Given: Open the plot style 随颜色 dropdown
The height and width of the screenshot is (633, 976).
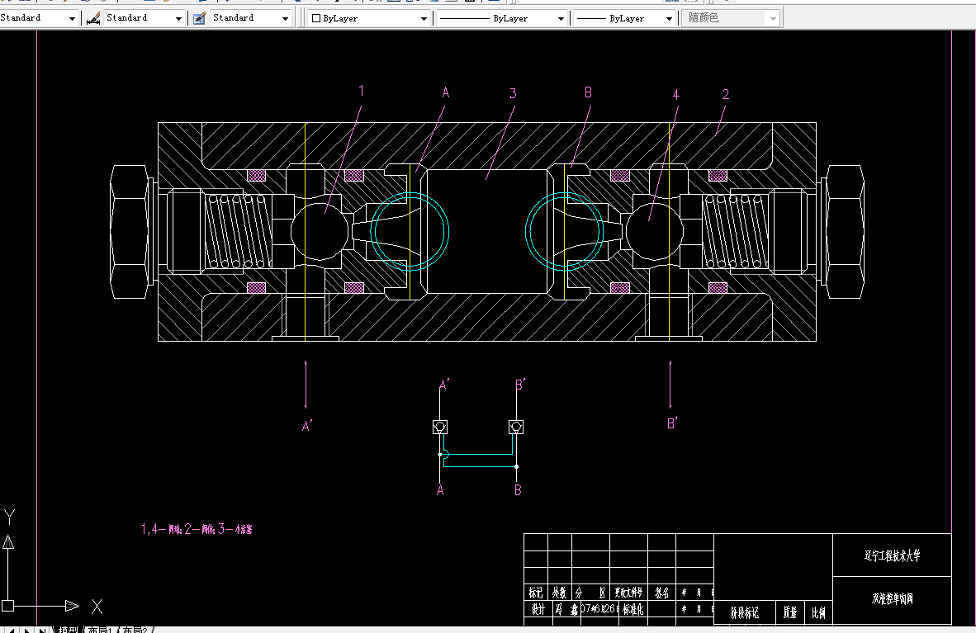Looking at the screenshot, I should (x=772, y=19).
